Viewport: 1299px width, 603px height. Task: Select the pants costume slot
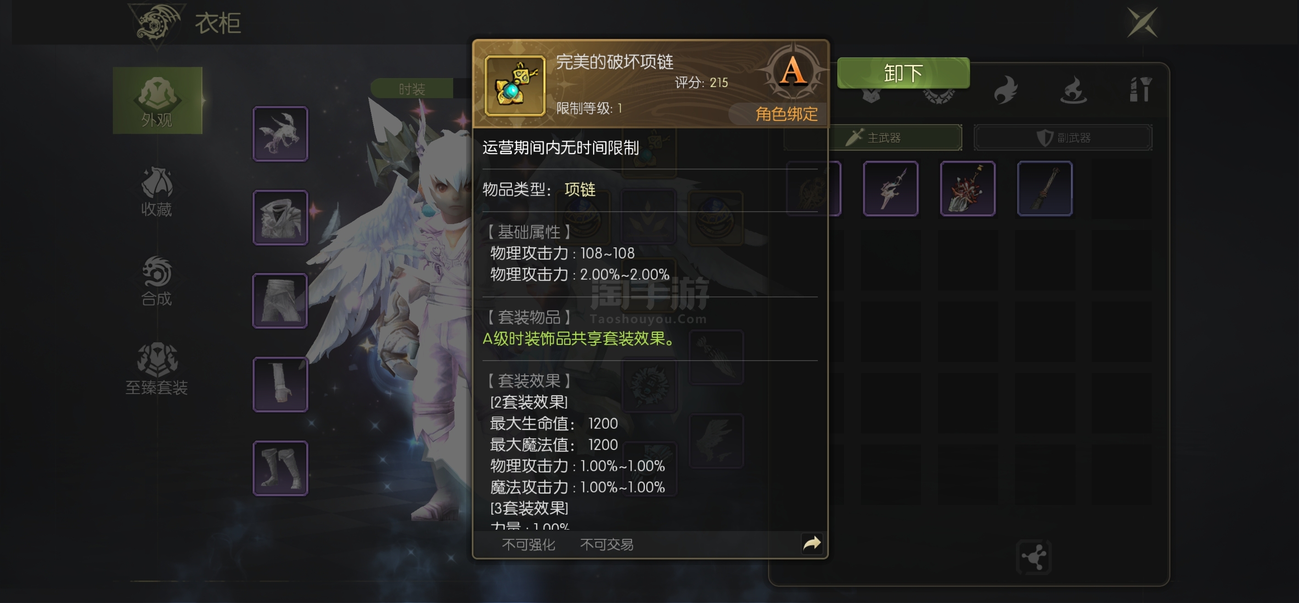click(x=280, y=301)
